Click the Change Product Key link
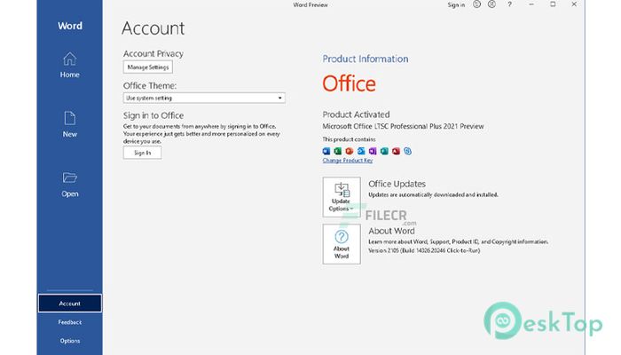This screenshot has height=355, width=621. pyautogui.click(x=348, y=161)
